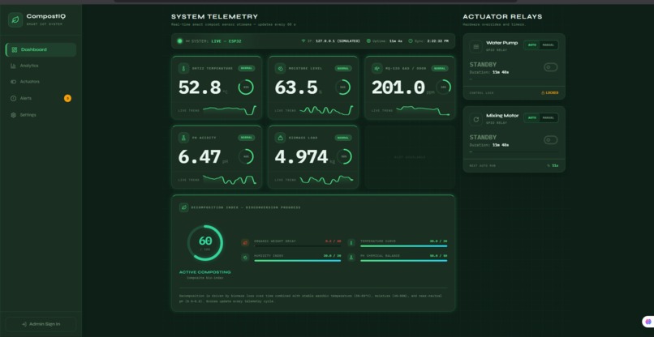This screenshot has height=337, width=654.
Task: Click the ACTIVE COMPOSTING status label
Action: click(204, 272)
